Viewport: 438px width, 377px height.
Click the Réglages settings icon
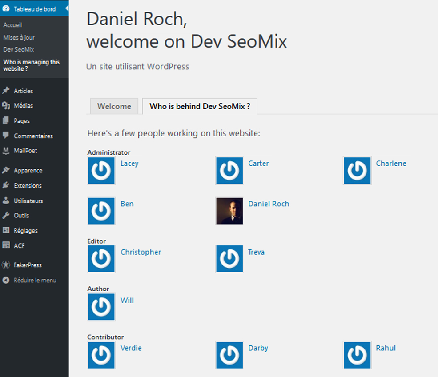(x=6, y=230)
